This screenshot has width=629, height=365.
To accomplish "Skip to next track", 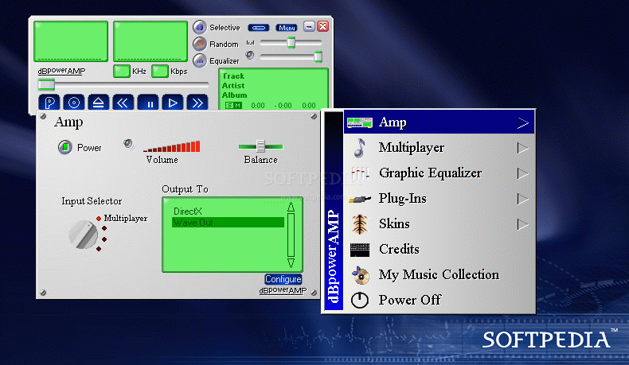I will click(197, 103).
